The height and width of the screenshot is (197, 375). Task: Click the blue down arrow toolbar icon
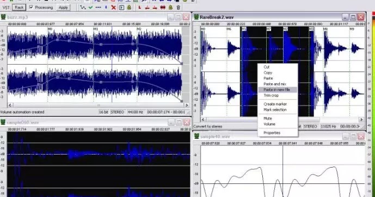click(106, 8)
